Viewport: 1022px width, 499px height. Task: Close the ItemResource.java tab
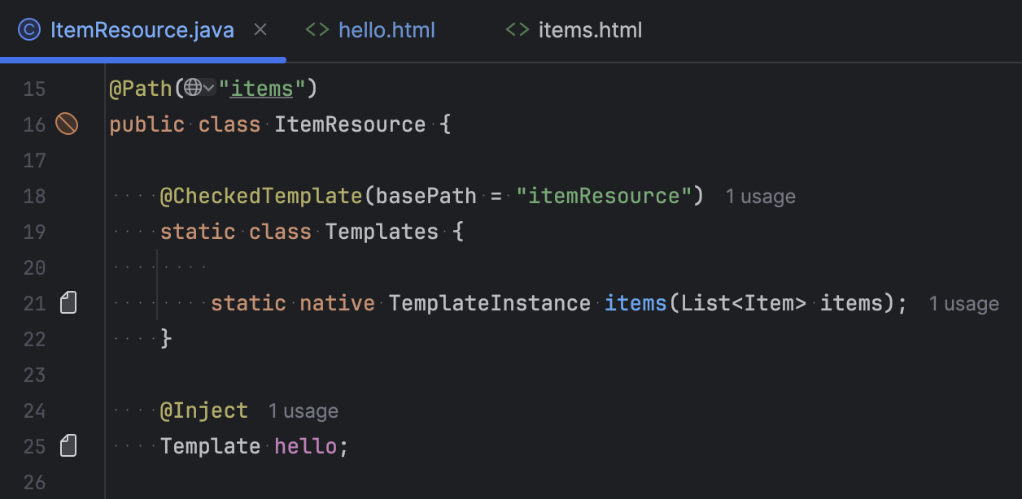tap(260, 29)
